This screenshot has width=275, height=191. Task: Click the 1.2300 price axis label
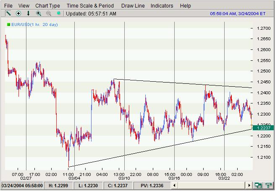(x=264, y=114)
